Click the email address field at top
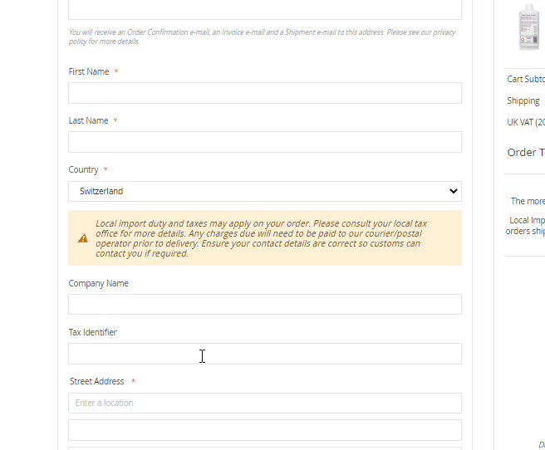This screenshot has width=545, height=450. [x=264, y=10]
